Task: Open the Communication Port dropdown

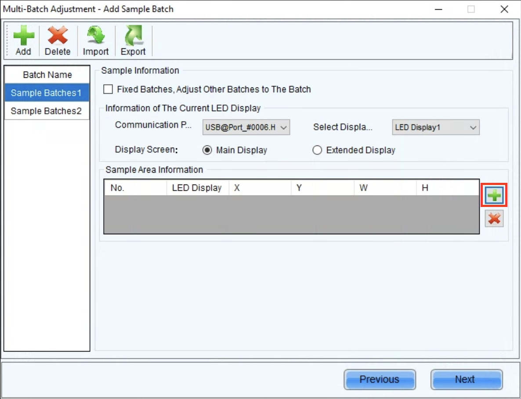Action: point(246,128)
